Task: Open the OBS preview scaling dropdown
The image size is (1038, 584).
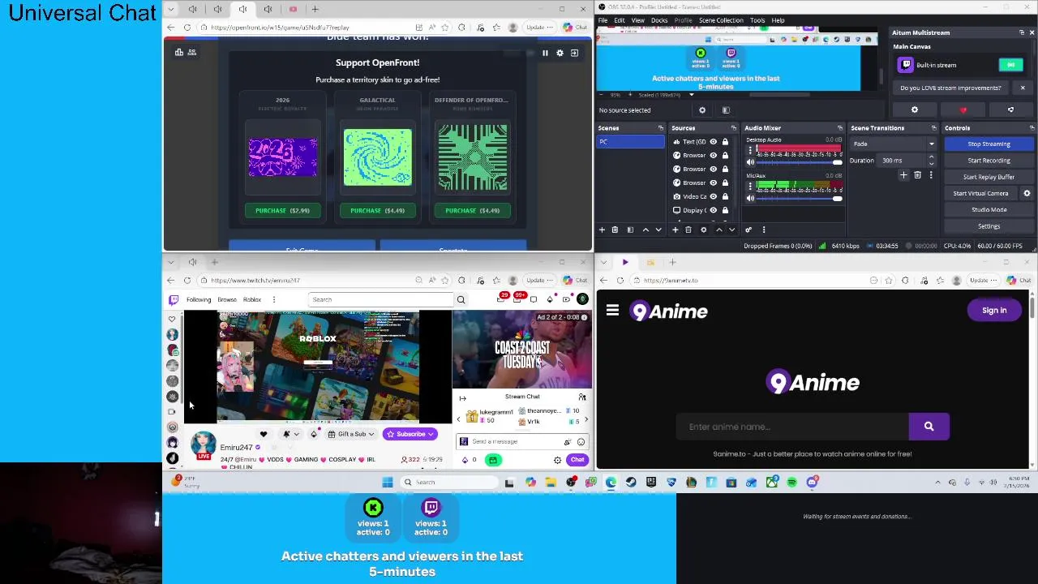Action: pyautogui.click(x=691, y=95)
